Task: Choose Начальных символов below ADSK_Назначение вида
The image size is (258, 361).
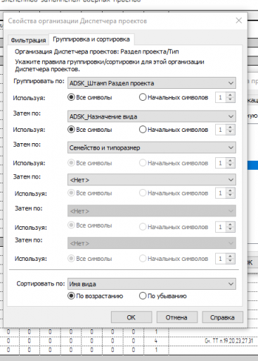Action: [174, 130]
